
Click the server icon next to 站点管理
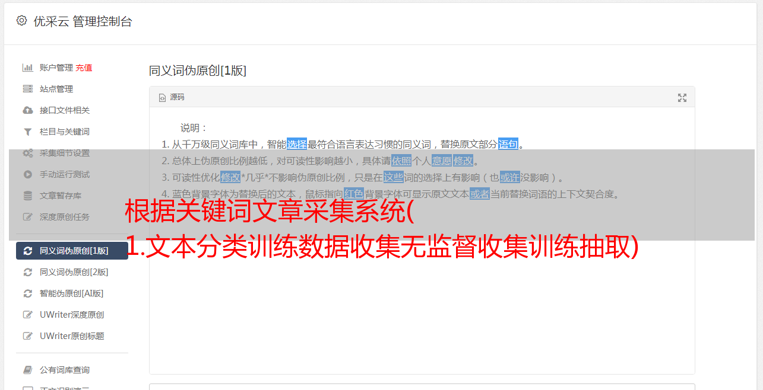point(27,89)
